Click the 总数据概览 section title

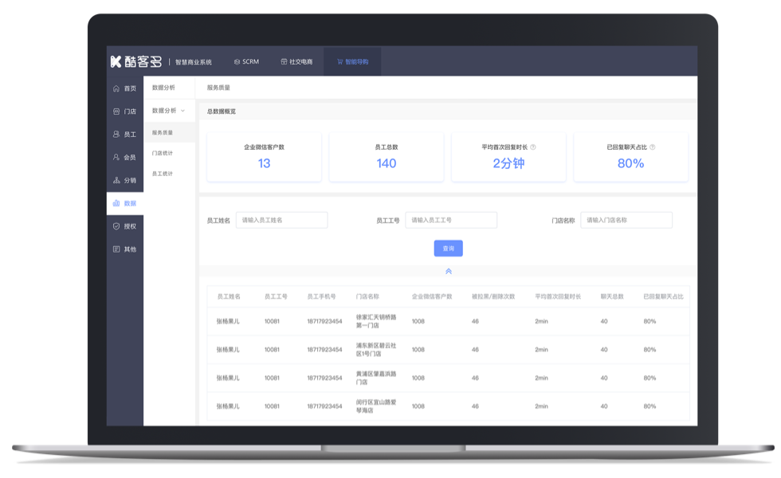point(222,112)
